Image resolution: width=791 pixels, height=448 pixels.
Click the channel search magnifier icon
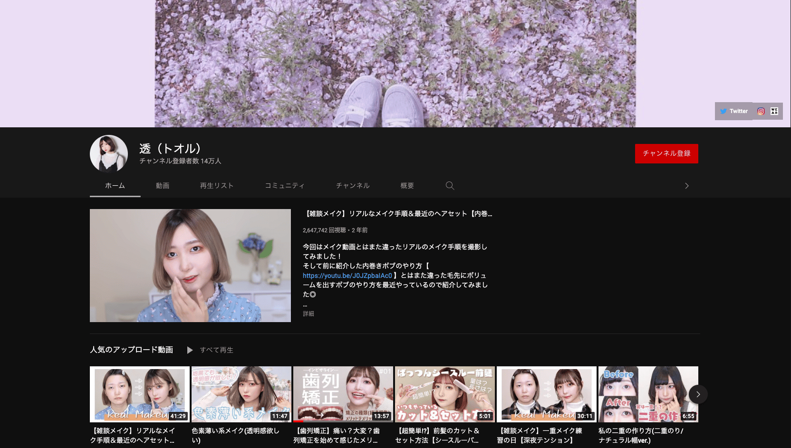(450, 186)
